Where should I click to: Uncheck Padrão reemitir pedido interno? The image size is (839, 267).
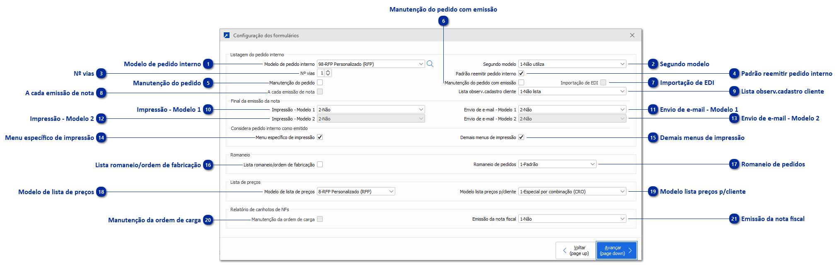click(521, 73)
